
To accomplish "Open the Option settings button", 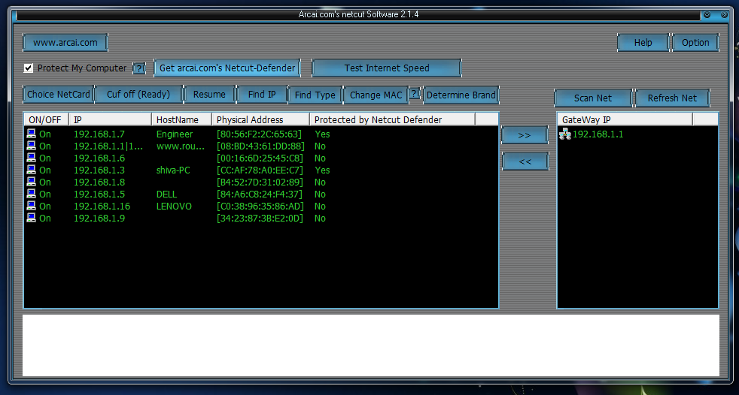I will (x=695, y=43).
